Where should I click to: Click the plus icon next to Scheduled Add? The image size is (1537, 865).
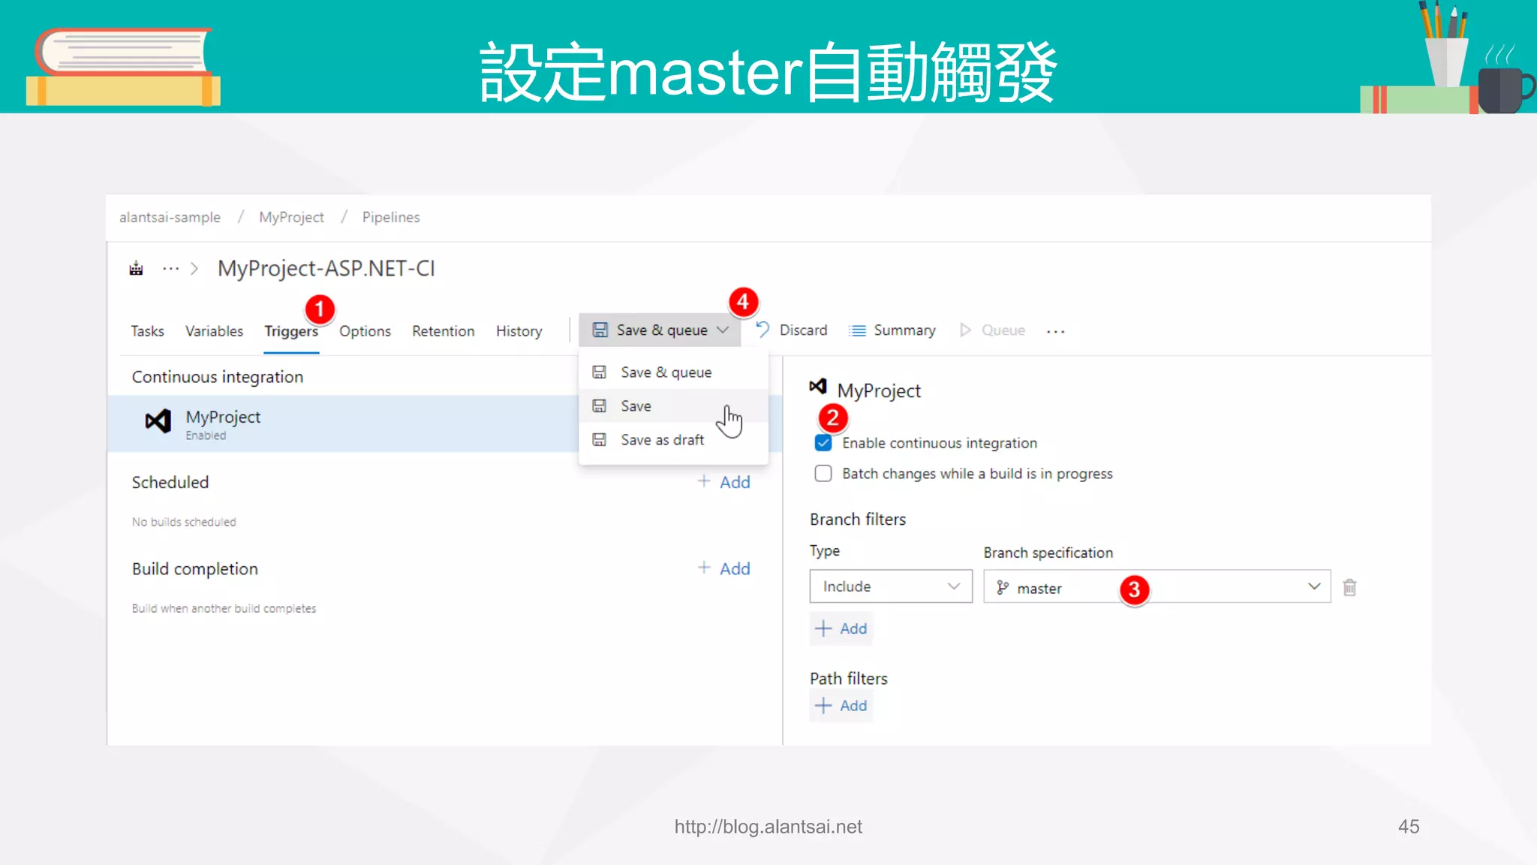pyautogui.click(x=704, y=481)
